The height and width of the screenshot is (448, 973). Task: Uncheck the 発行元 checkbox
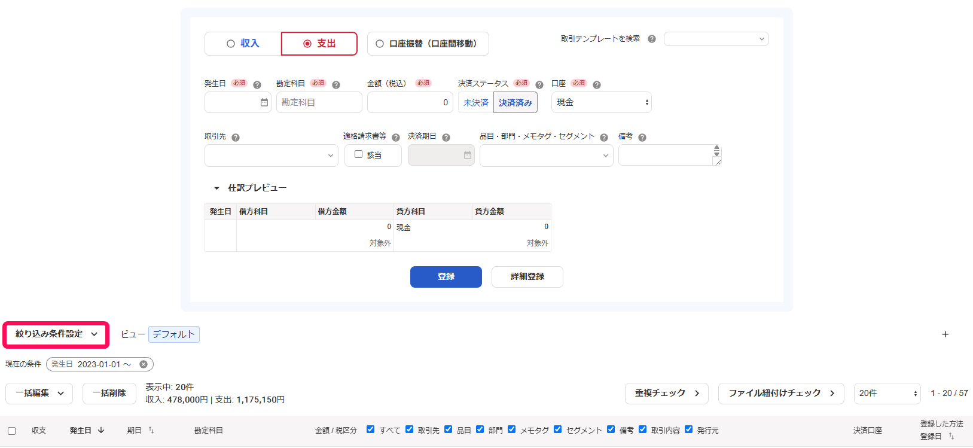[689, 429]
